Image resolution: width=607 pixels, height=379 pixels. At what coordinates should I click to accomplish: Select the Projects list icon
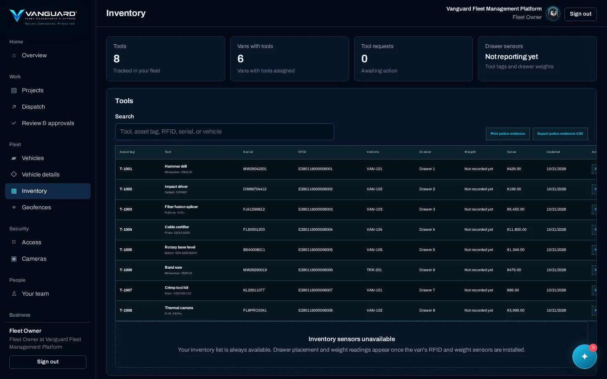click(14, 91)
